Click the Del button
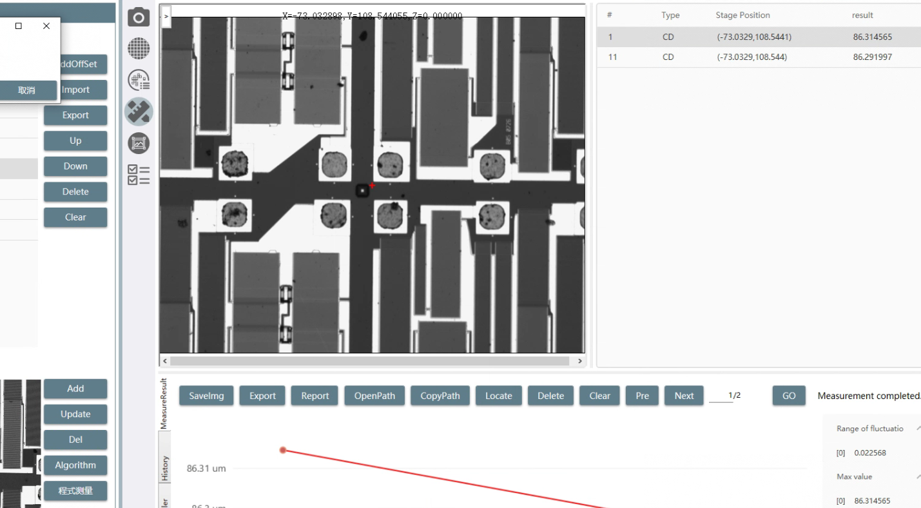 coord(75,440)
